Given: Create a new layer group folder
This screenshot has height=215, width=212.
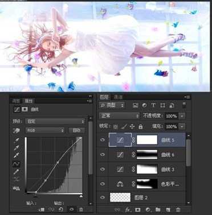Looking at the screenshot, I should coord(158,210).
